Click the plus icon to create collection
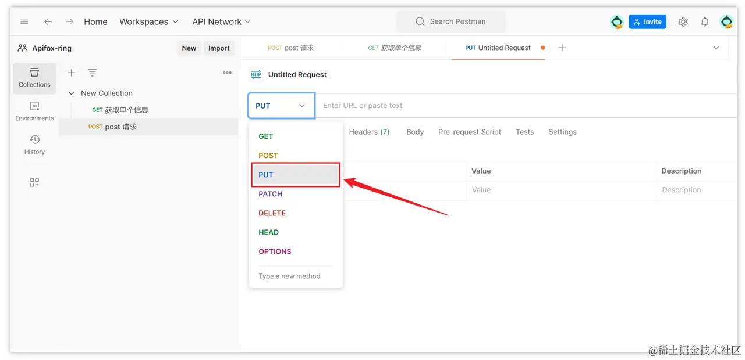This screenshot has height=360, width=745. tap(71, 73)
